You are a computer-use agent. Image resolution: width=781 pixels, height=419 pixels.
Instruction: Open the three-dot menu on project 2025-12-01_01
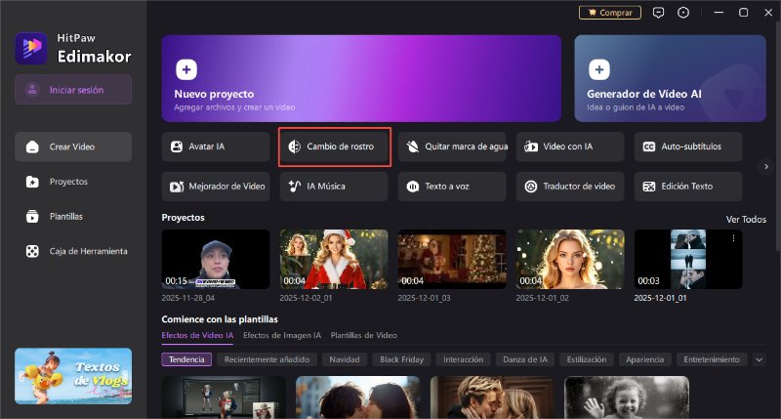(733, 238)
